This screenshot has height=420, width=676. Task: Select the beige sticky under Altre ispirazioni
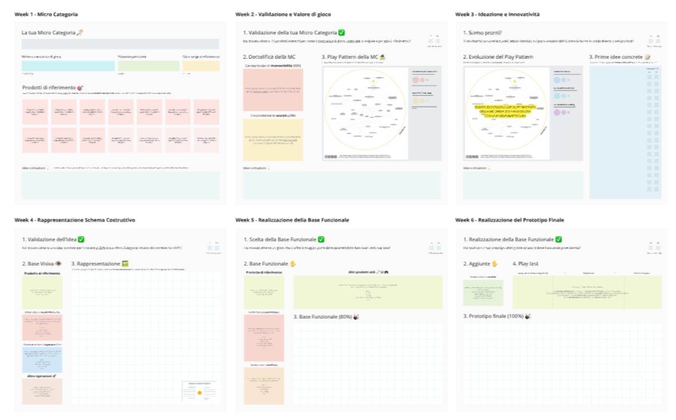tap(42, 392)
